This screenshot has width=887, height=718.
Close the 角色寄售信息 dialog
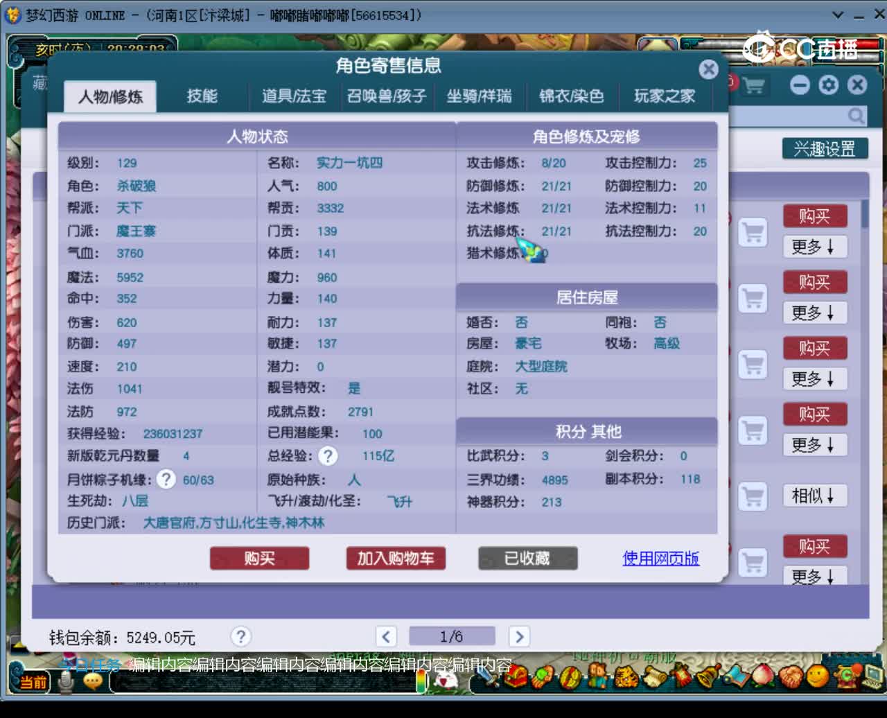tap(708, 69)
